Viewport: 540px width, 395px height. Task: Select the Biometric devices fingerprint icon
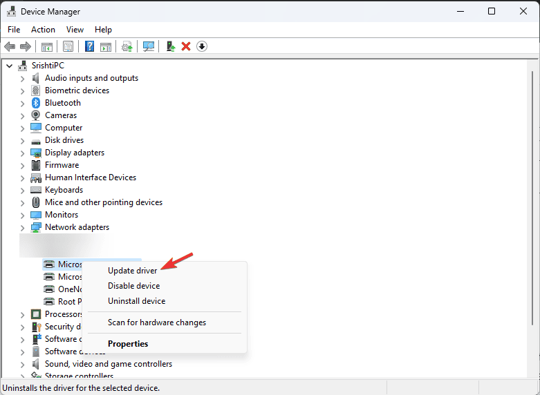point(35,90)
